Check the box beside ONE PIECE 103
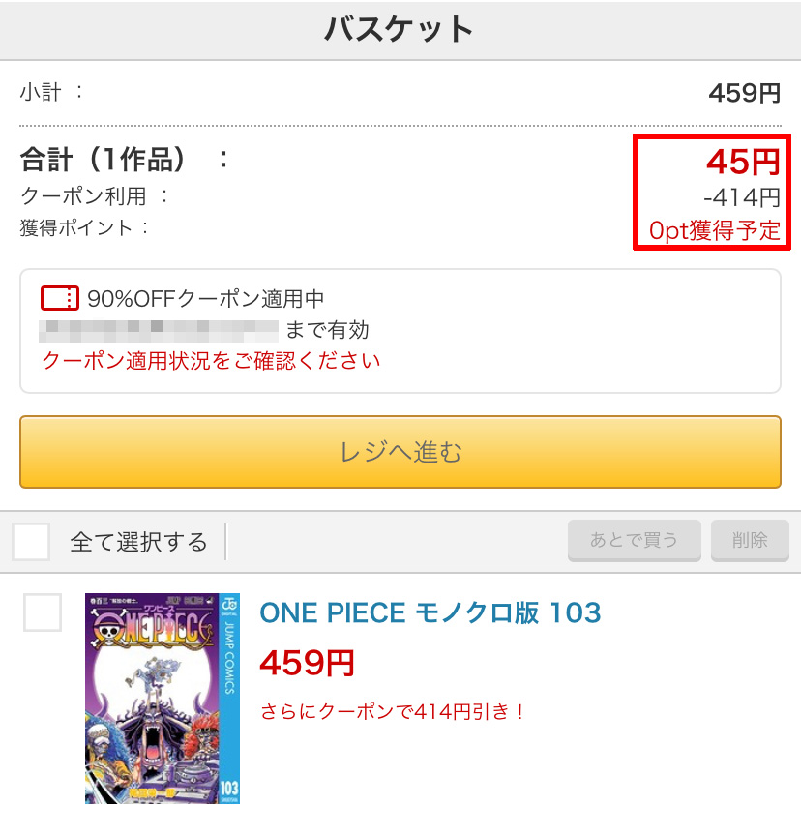 click(43, 612)
